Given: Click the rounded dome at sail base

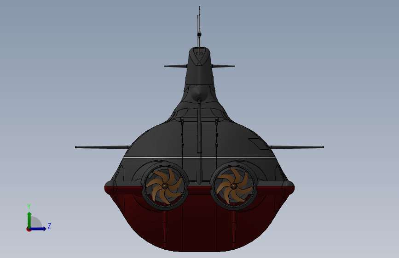Looking at the screenshot, I should pos(199,93).
